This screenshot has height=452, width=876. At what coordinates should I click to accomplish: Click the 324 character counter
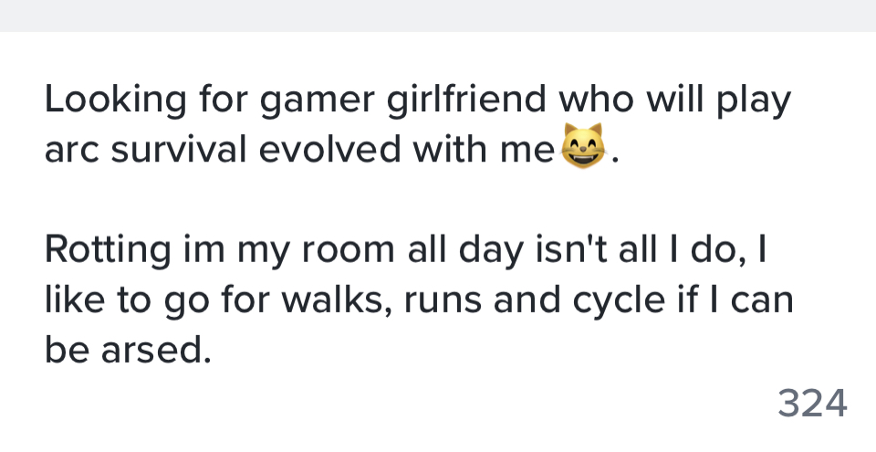click(813, 403)
